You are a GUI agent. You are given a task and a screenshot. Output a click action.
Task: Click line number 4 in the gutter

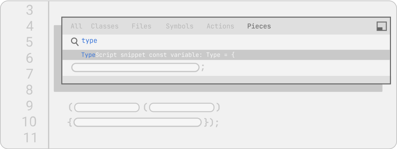tap(30, 26)
